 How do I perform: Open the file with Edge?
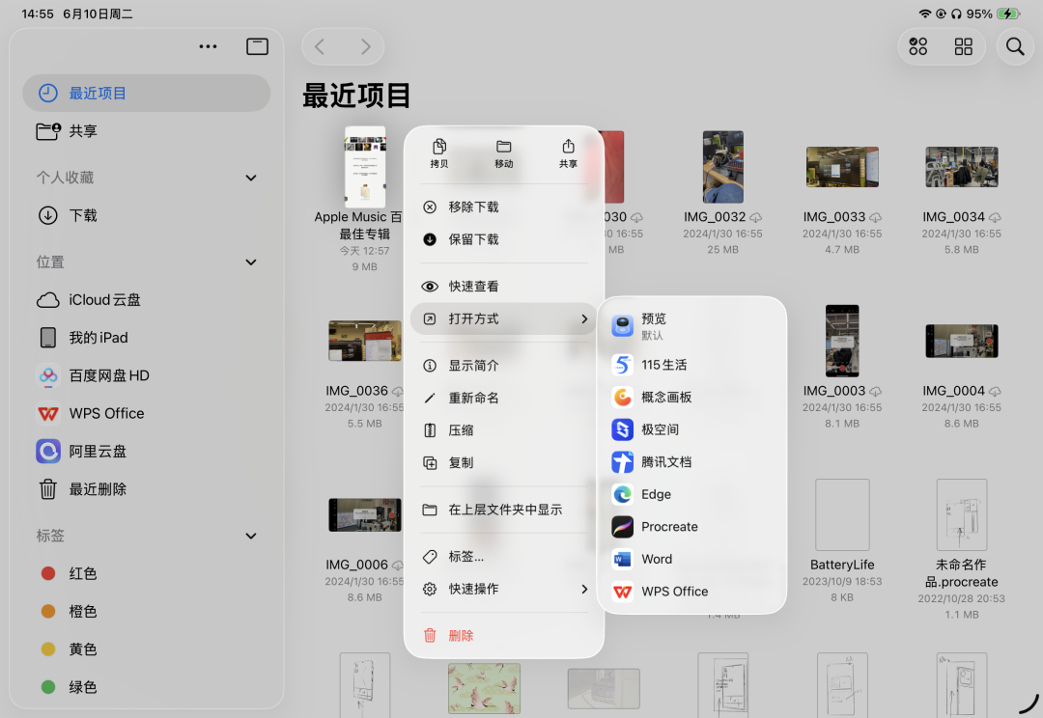(691, 494)
